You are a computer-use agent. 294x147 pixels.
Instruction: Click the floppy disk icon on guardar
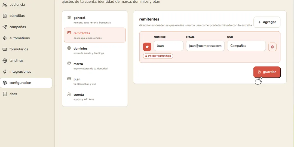(259, 72)
